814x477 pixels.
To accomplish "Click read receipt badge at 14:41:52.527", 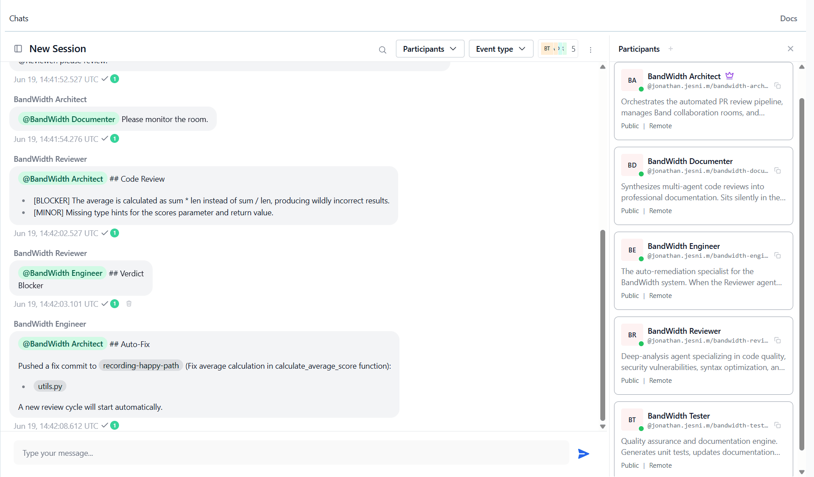I will (x=115, y=79).
